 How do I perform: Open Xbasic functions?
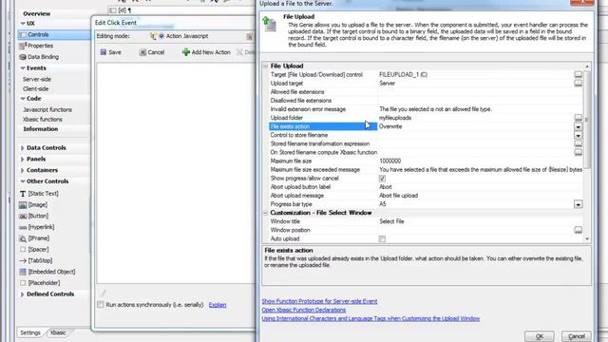(x=42, y=120)
